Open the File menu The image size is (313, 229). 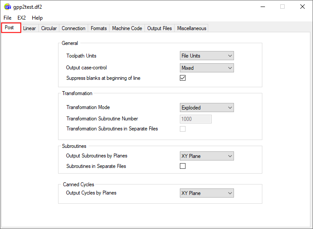(7, 18)
